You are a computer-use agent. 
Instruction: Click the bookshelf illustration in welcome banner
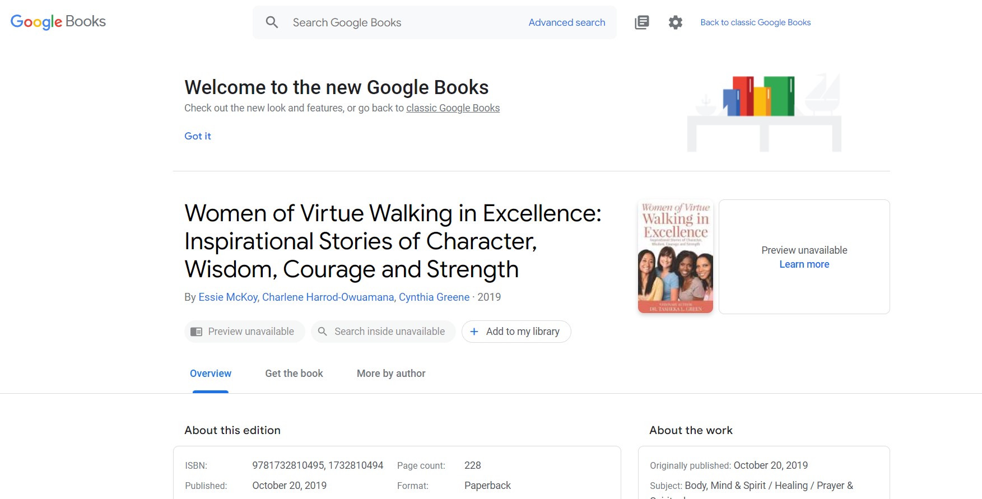tap(764, 112)
